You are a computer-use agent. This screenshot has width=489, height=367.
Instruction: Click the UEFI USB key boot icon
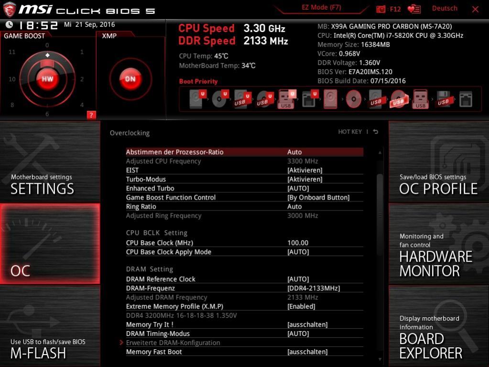287,99
